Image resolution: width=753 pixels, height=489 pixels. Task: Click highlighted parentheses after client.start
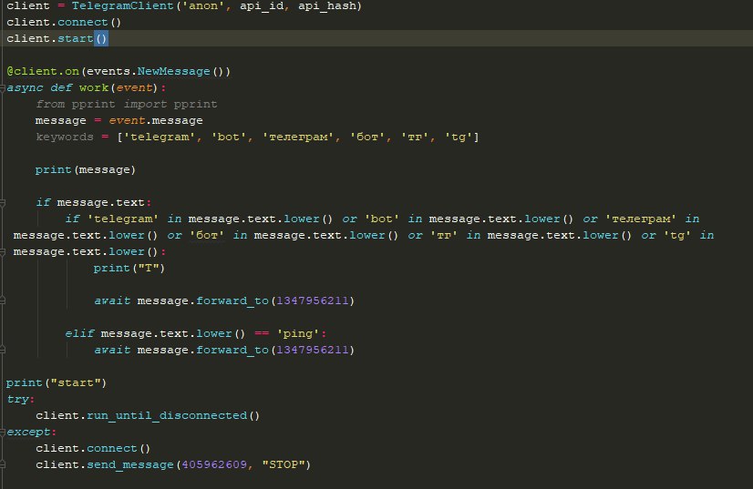101,38
